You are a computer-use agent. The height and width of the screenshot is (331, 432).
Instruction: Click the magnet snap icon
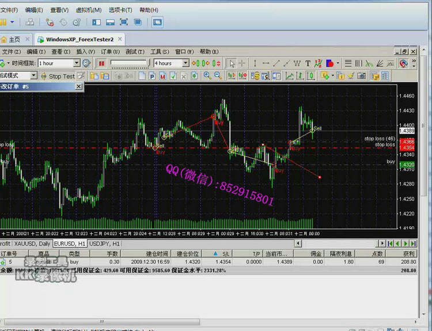[x=403, y=63]
